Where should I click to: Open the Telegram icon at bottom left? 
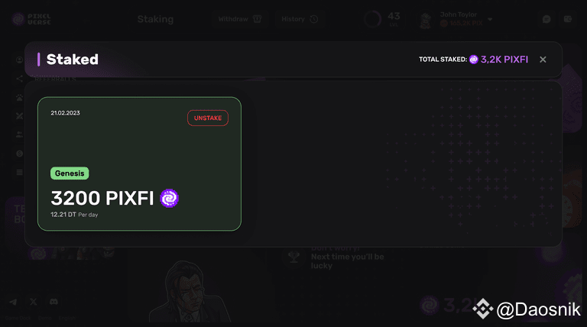coord(14,302)
